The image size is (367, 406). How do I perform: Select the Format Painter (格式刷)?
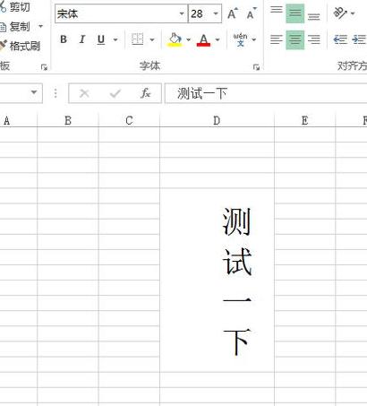(x=20, y=46)
